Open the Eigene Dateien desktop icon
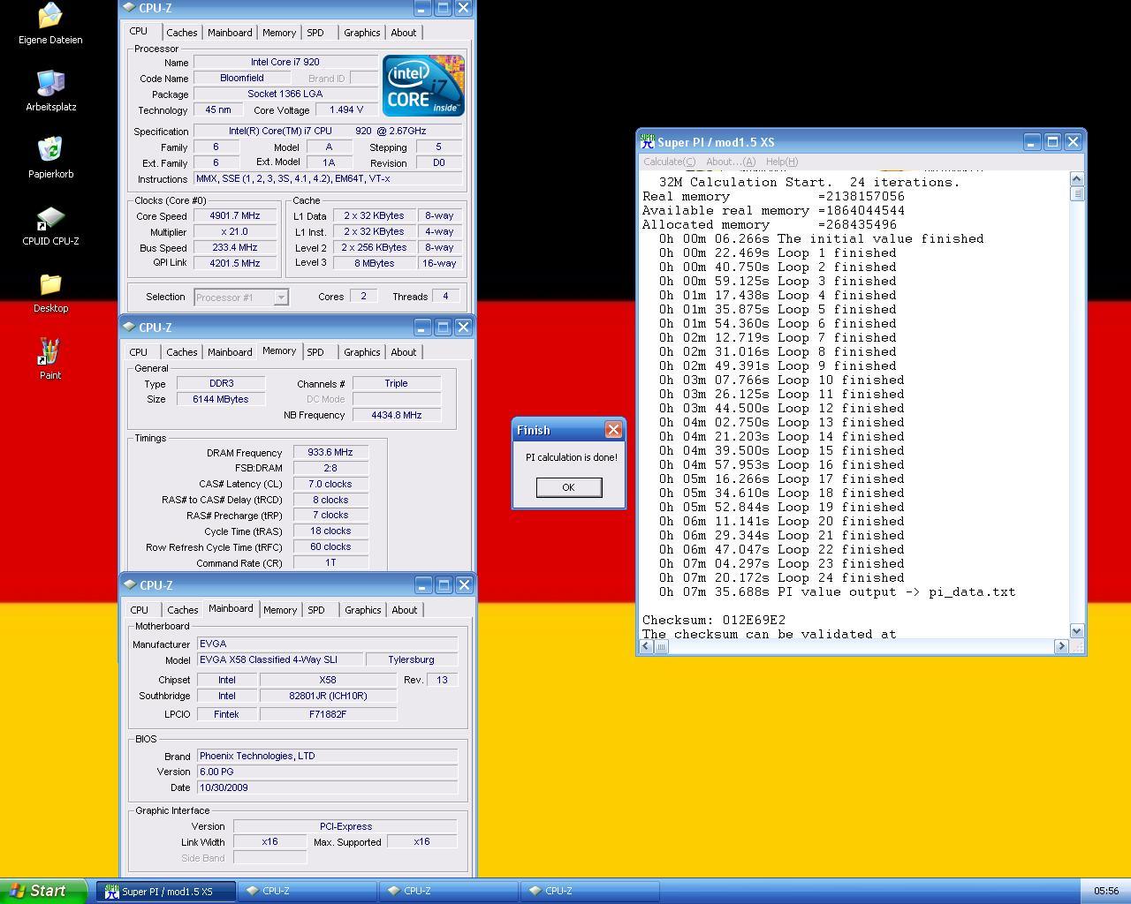Viewport: 1131px width, 904px height. click(50, 24)
